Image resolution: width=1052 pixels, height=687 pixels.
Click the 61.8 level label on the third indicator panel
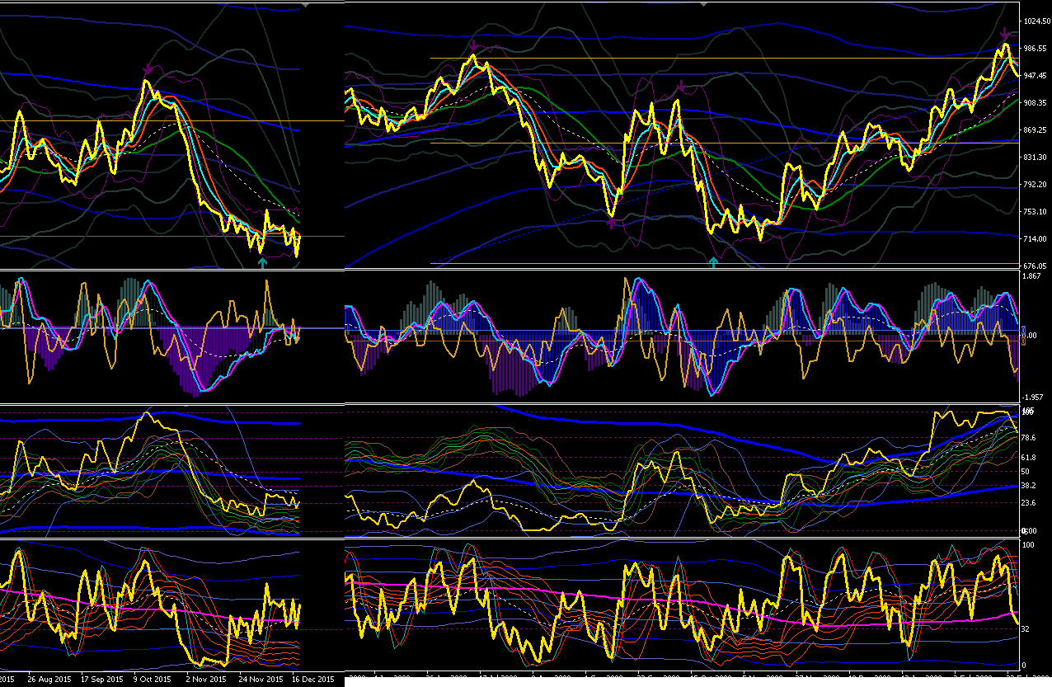1031,457
